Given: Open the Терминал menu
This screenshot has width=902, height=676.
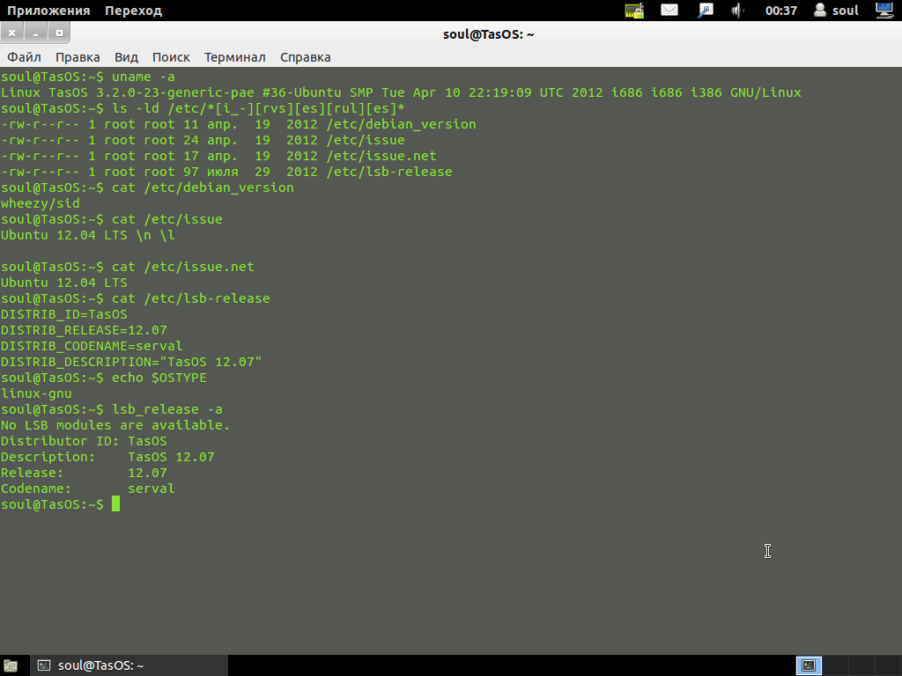Looking at the screenshot, I should tap(234, 57).
